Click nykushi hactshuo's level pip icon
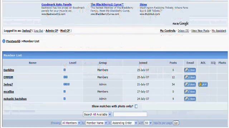This screenshot has width=229, height=128. click(x=64, y=99)
